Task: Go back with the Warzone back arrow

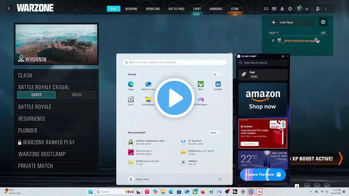Action: tap(9, 8)
